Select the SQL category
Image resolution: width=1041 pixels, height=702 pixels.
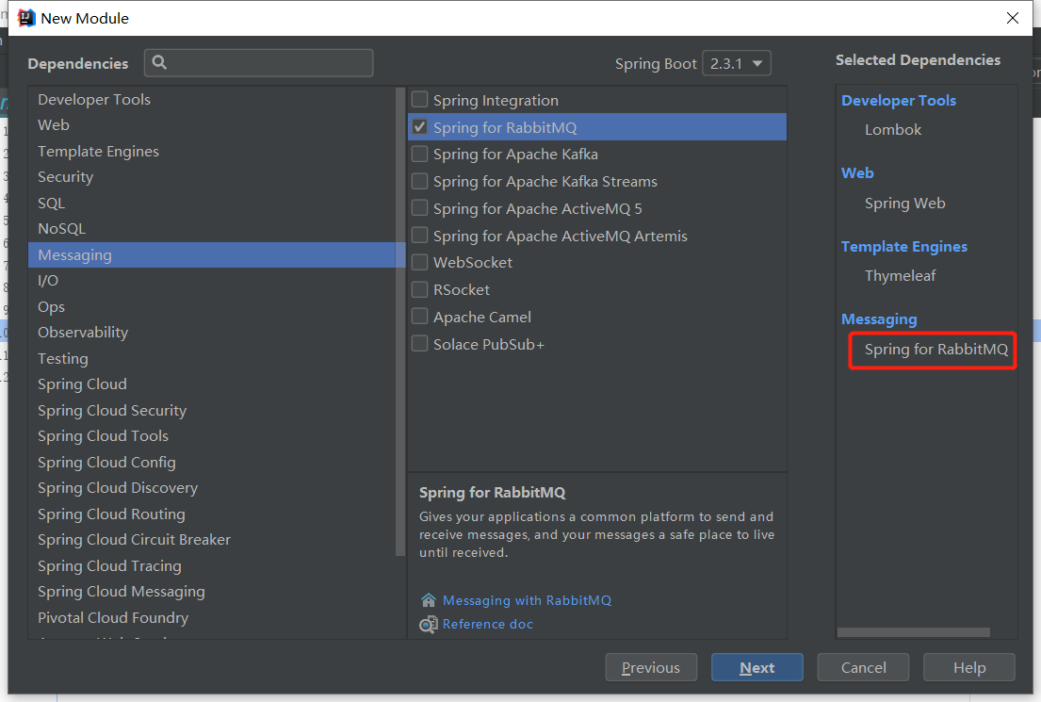(213, 204)
